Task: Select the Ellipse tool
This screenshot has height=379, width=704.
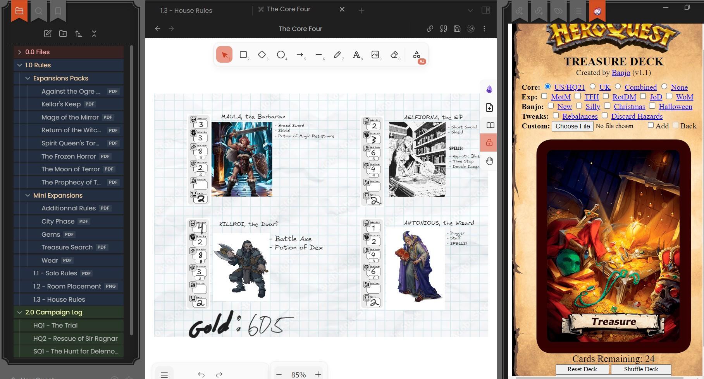Action: (281, 55)
